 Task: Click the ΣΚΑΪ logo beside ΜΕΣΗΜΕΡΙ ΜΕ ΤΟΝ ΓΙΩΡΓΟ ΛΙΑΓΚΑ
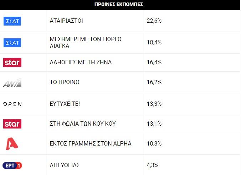point(12,43)
